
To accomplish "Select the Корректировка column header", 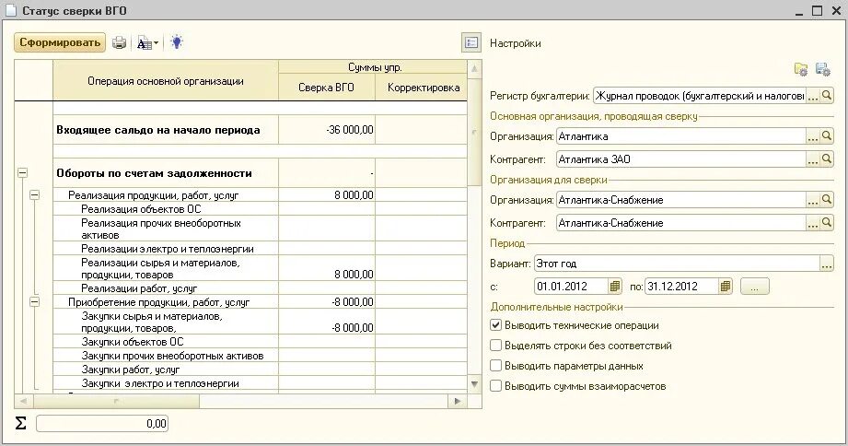I will click(x=424, y=88).
